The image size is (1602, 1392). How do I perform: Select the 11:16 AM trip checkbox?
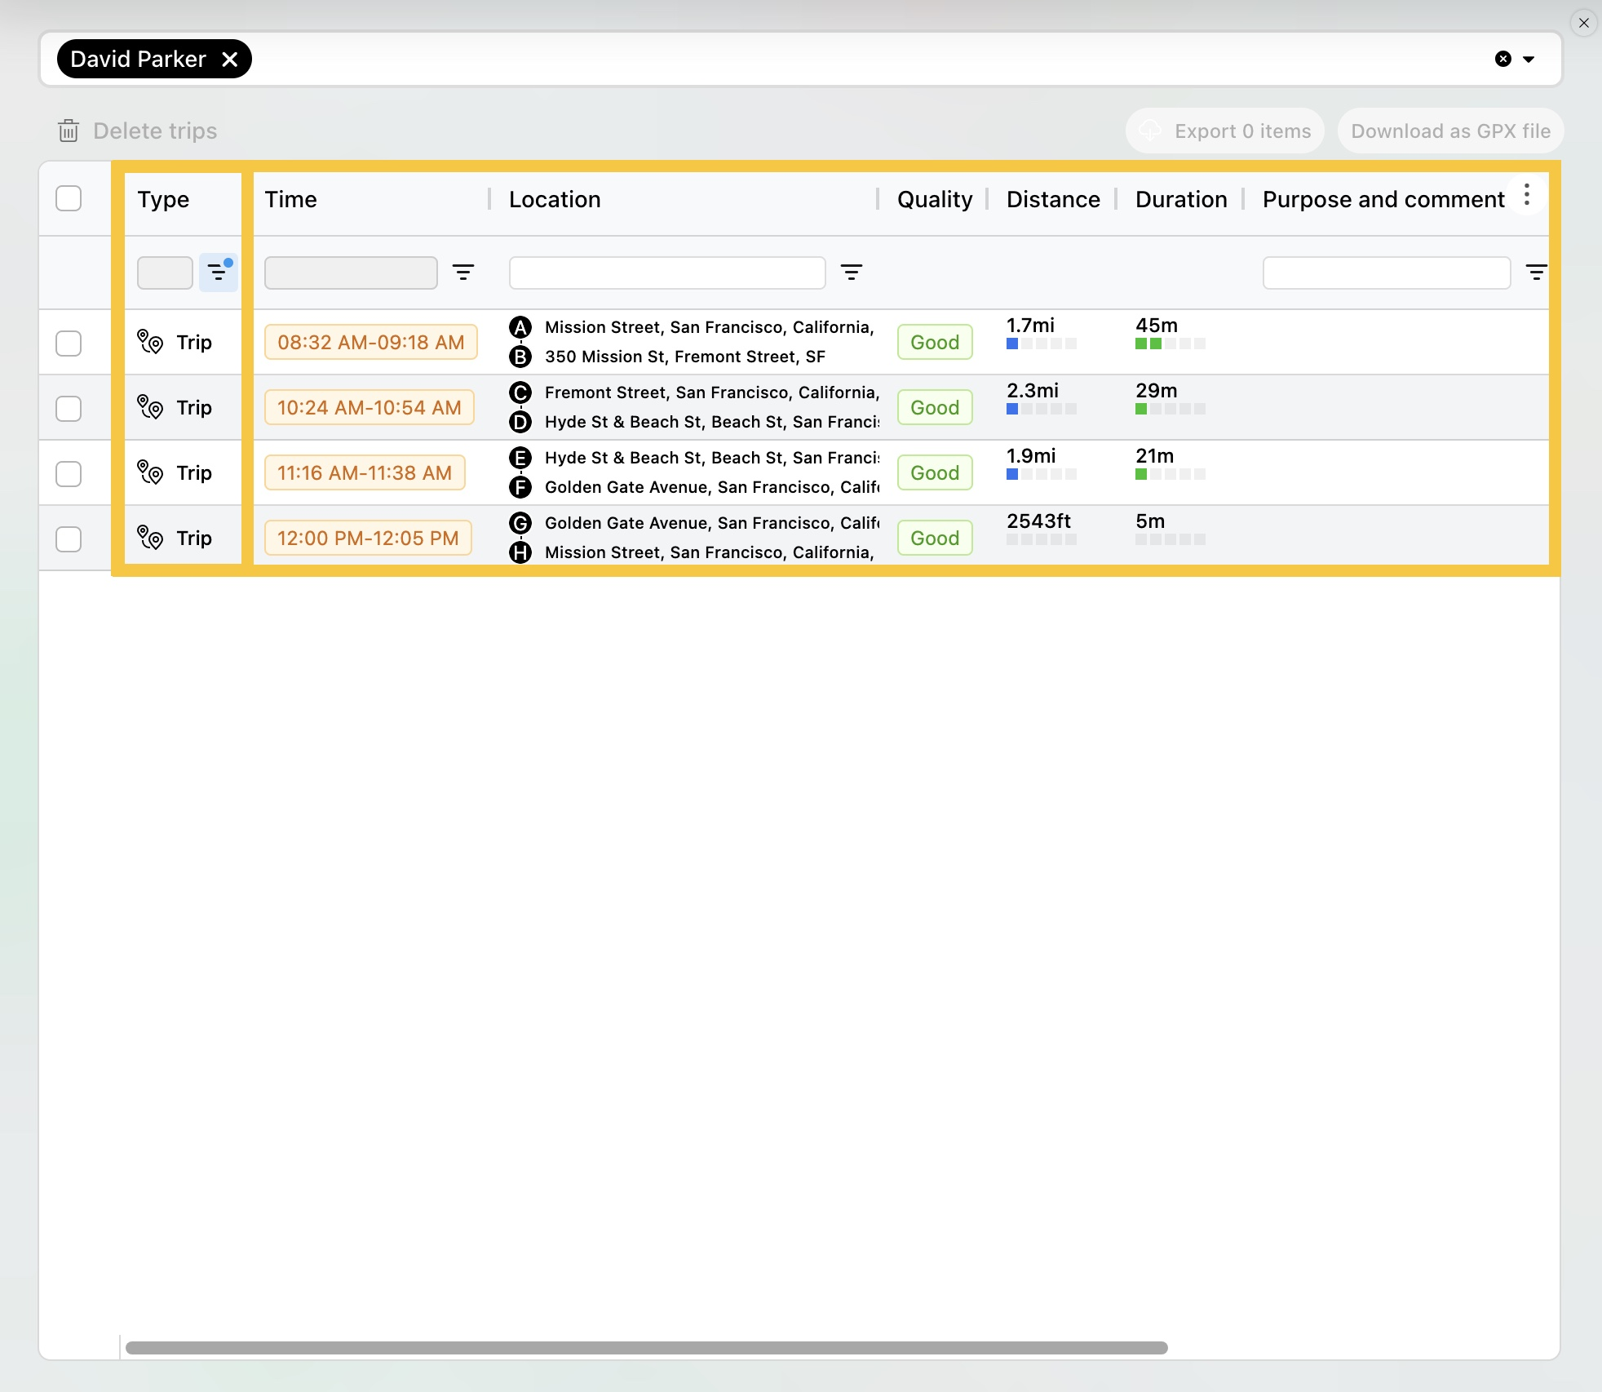pyautogui.click(x=69, y=473)
